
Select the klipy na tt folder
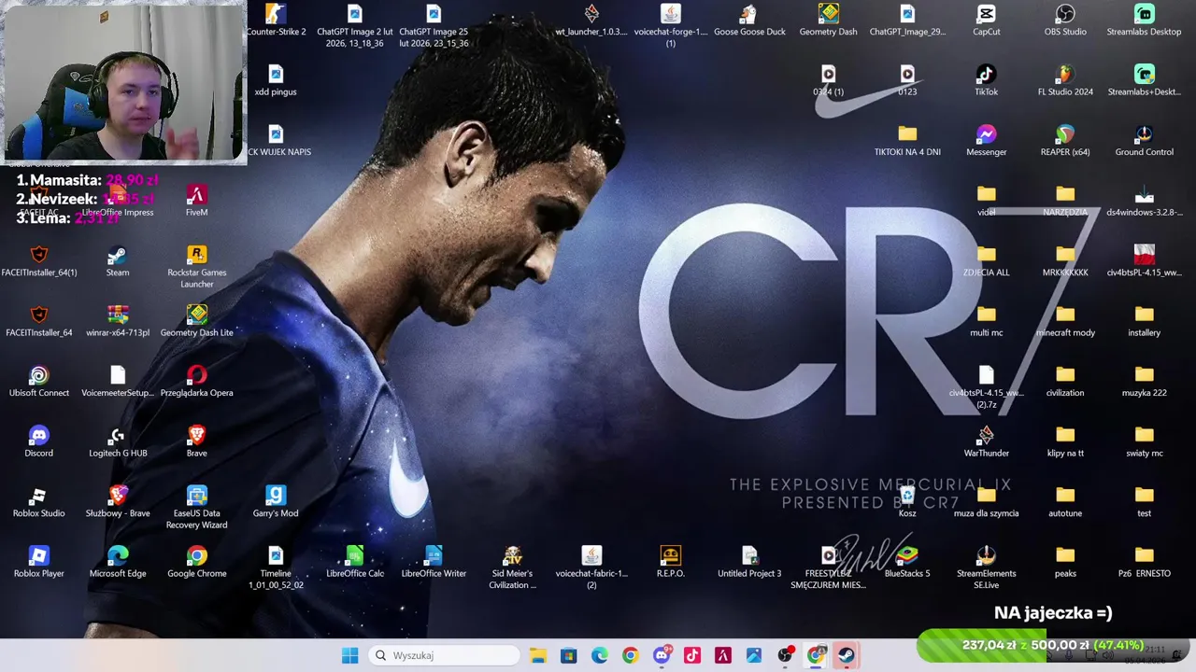click(1065, 441)
